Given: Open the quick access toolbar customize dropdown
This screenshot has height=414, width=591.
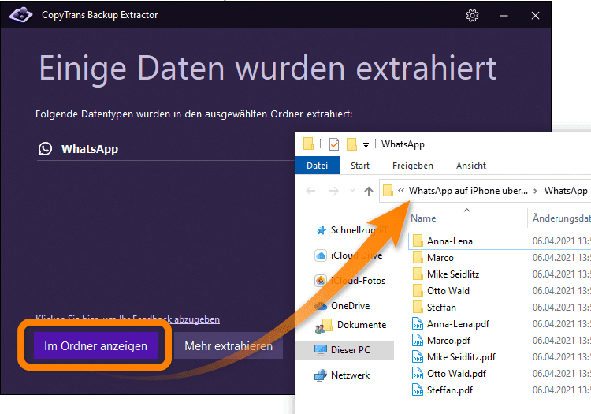Looking at the screenshot, I should 366,145.
